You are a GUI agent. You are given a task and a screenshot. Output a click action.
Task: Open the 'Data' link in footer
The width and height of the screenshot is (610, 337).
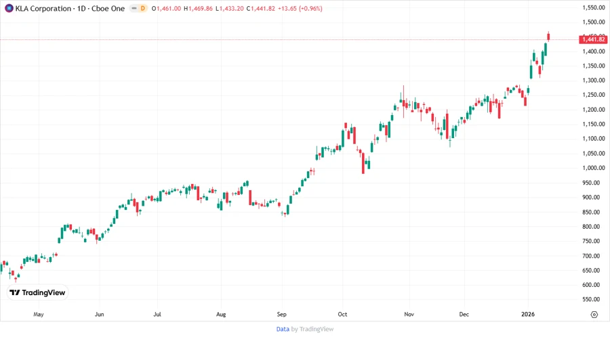tap(283, 330)
